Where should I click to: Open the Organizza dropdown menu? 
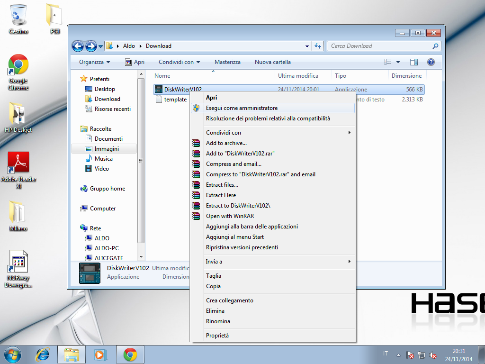tap(94, 62)
